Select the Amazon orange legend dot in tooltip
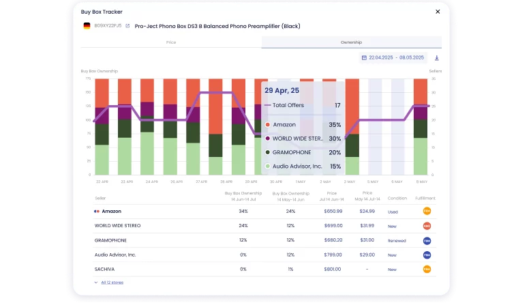516x303 pixels. tap(268, 124)
